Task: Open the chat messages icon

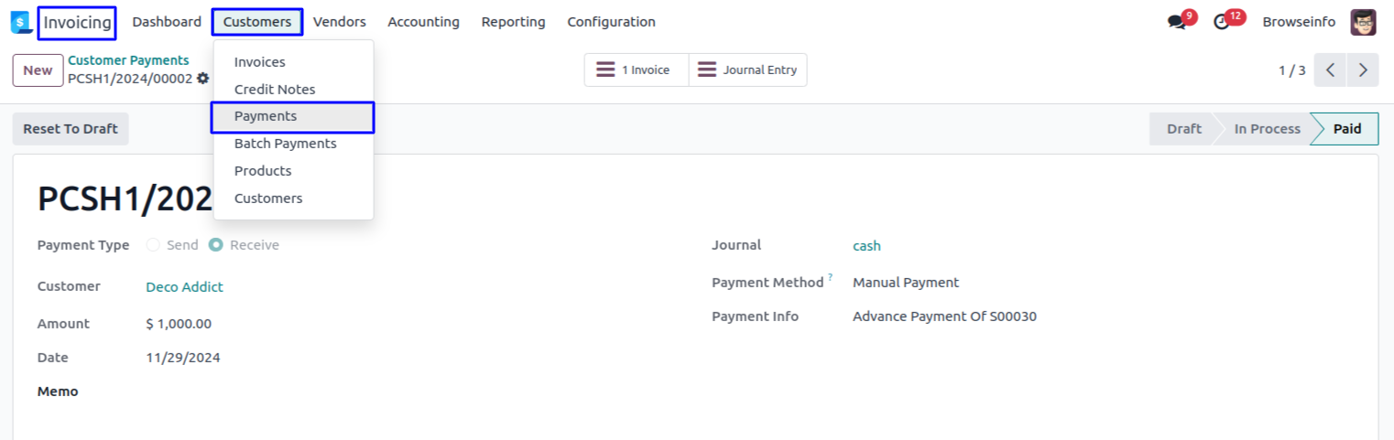Action: [1177, 22]
